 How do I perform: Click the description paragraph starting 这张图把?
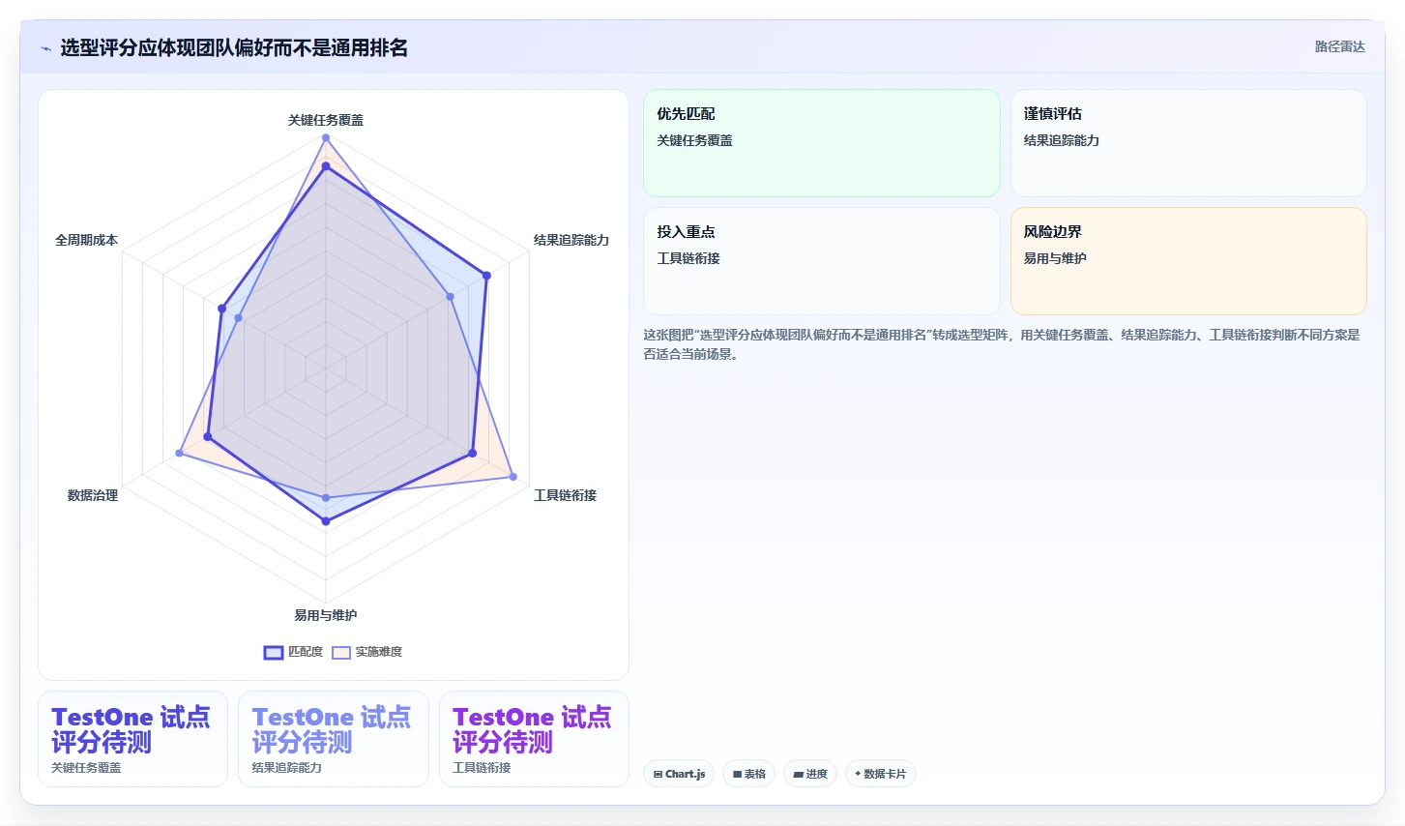tap(1002, 344)
